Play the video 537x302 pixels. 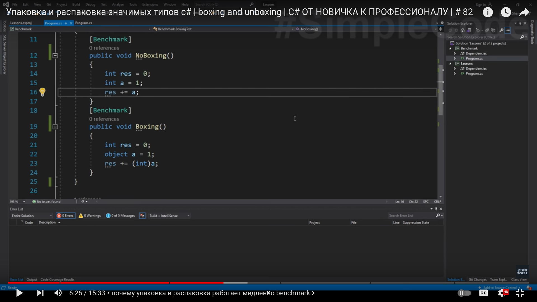coord(19,293)
